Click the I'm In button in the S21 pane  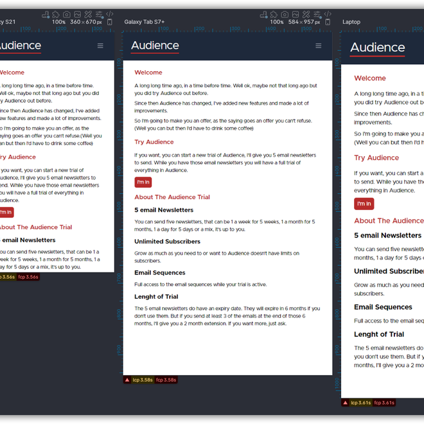click(x=6, y=212)
